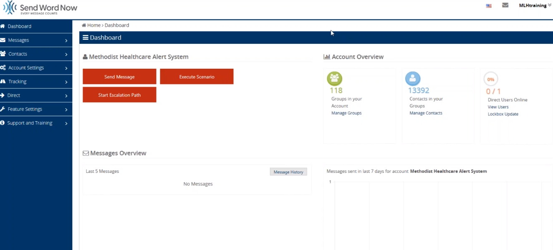Click the hamburger icon beside Dashboard title
Image resolution: width=553 pixels, height=250 pixels.
(86, 37)
